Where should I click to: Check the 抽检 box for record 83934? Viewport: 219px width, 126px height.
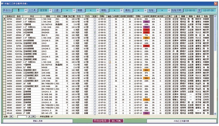[110, 62]
